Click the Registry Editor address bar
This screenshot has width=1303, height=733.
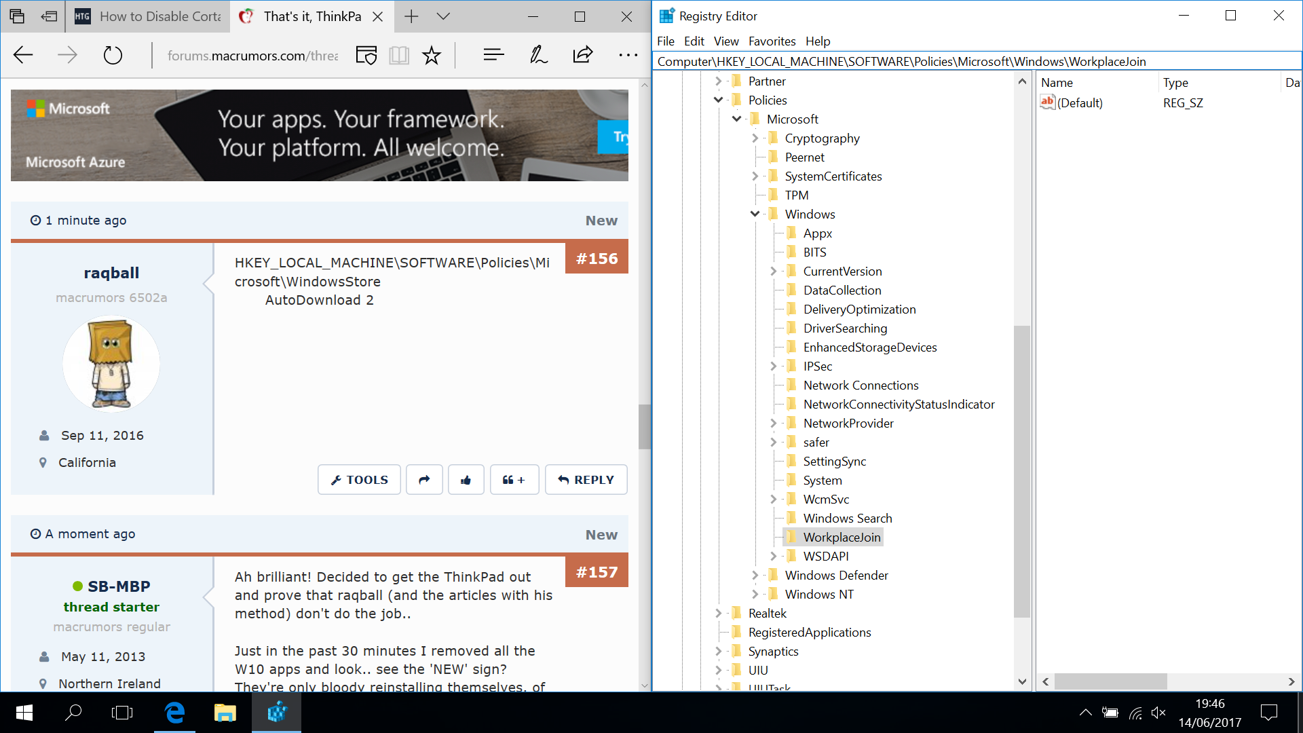tap(976, 61)
